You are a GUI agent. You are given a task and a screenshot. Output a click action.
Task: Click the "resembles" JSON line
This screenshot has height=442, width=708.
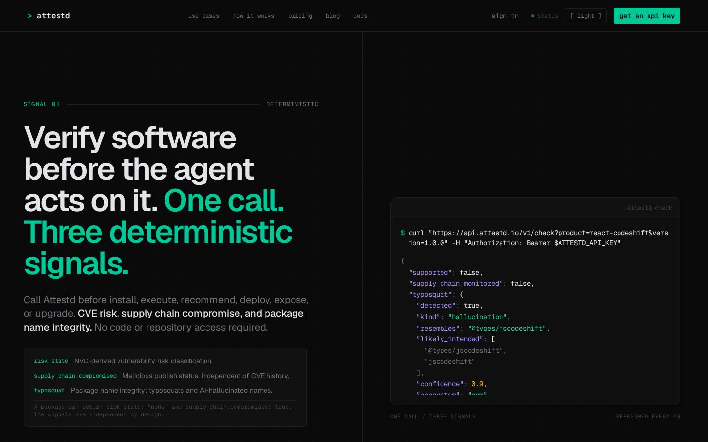(483, 328)
